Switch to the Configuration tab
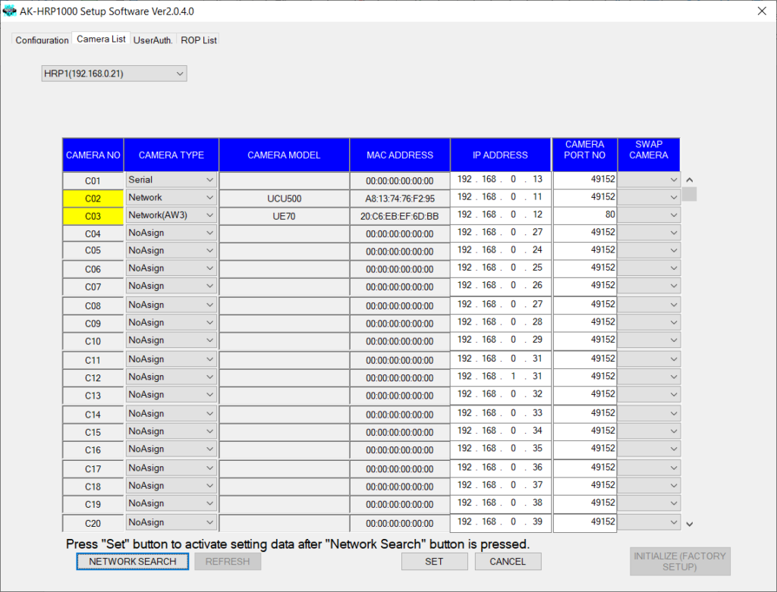The image size is (777, 592). click(42, 39)
